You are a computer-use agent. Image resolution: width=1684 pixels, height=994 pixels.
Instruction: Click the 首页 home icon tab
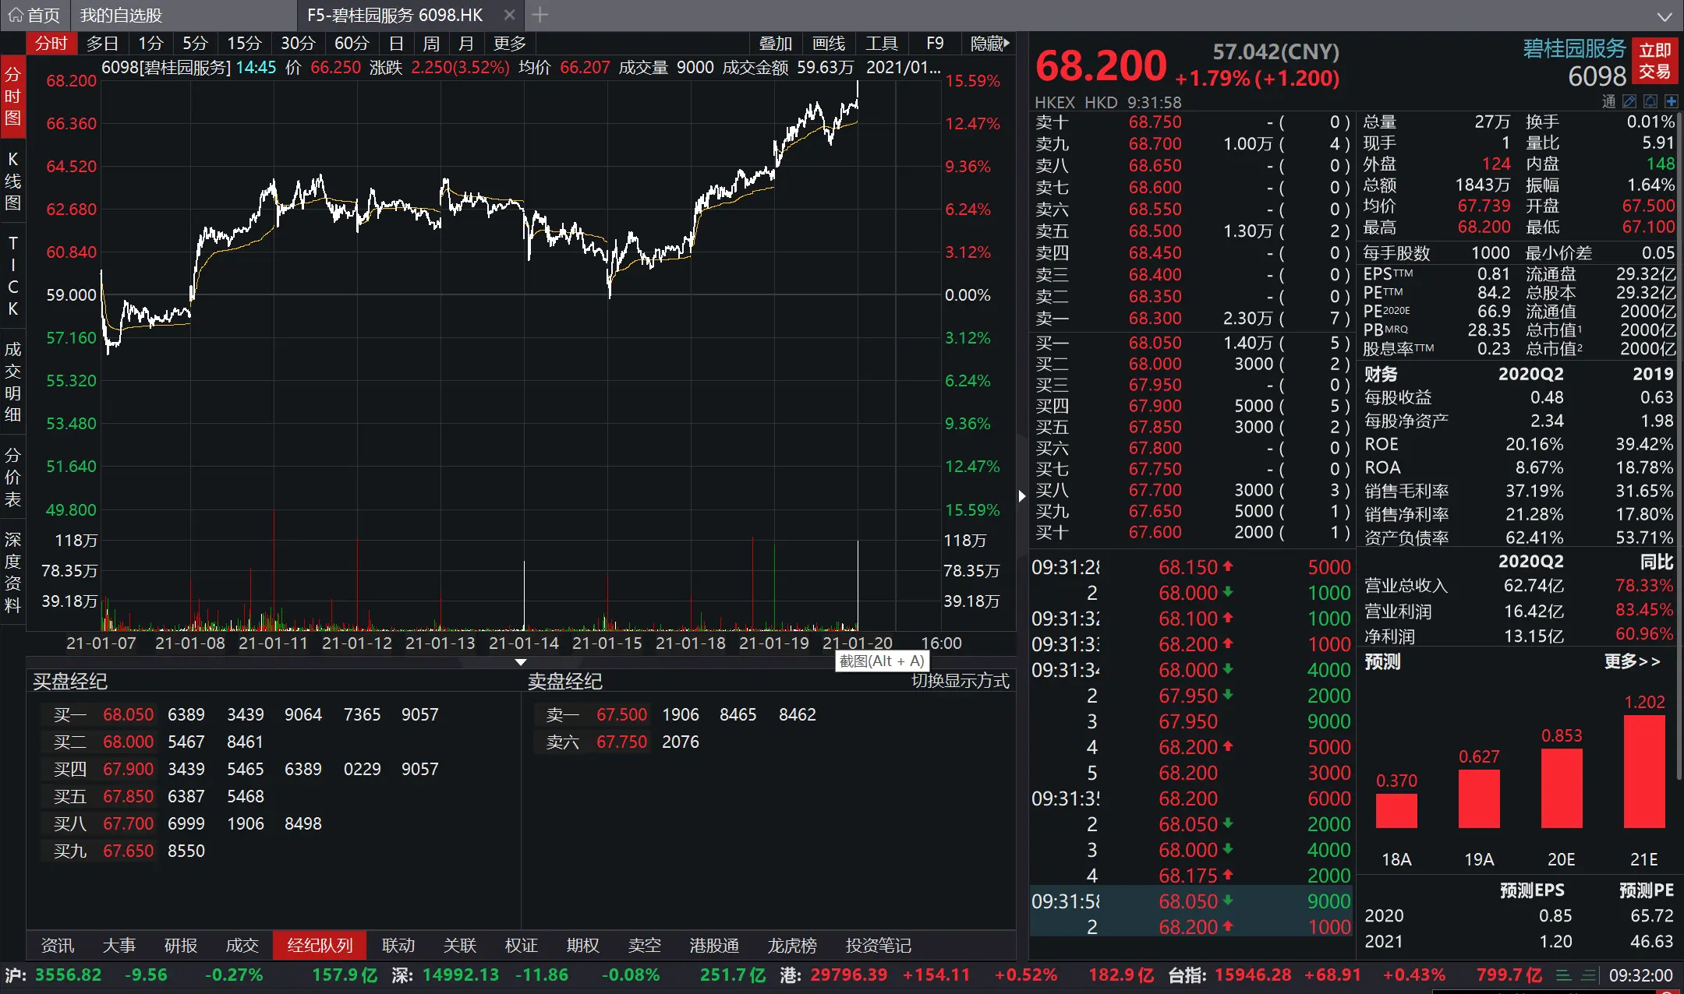tap(34, 15)
